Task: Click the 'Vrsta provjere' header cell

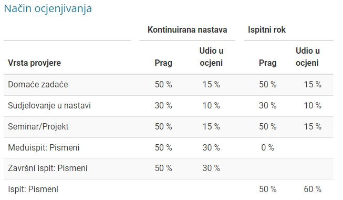Action: coord(34,63)
